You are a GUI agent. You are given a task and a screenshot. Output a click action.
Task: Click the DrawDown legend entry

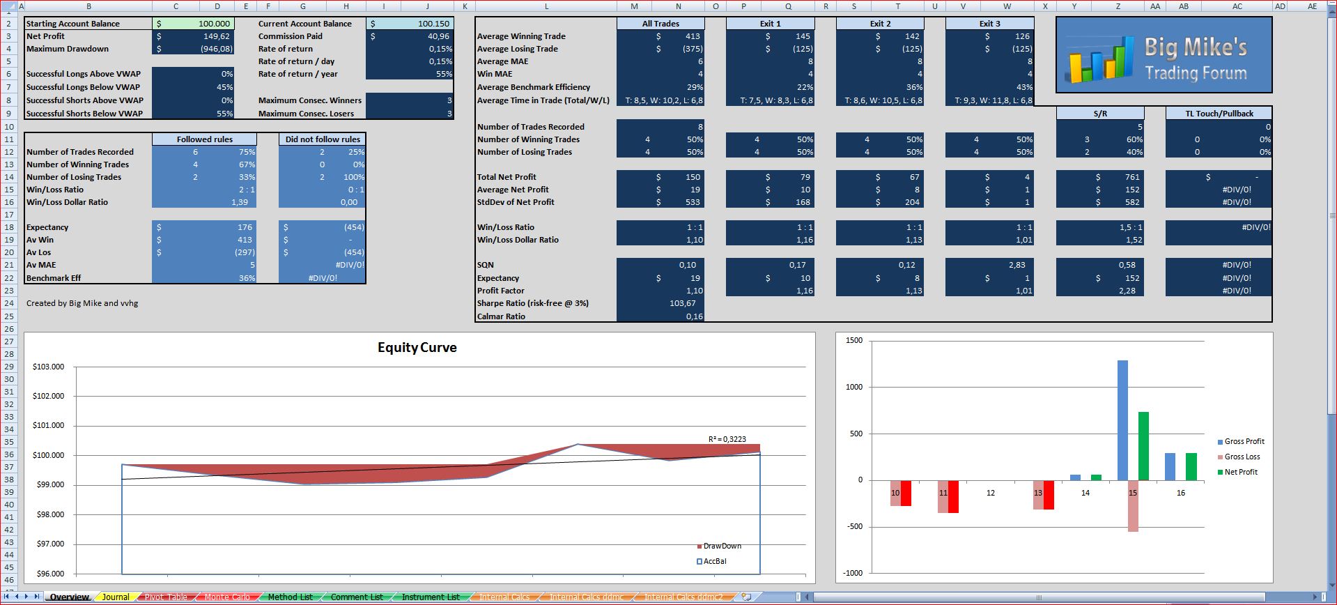point(719,546)
